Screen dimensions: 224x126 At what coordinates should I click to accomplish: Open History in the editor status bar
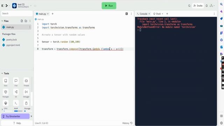127,123
